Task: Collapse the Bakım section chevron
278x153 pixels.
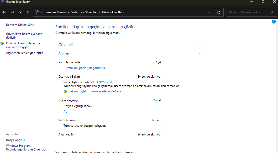Action: click(200, 53)
